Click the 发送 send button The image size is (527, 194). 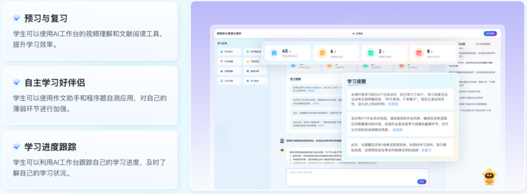click(422, 182)
